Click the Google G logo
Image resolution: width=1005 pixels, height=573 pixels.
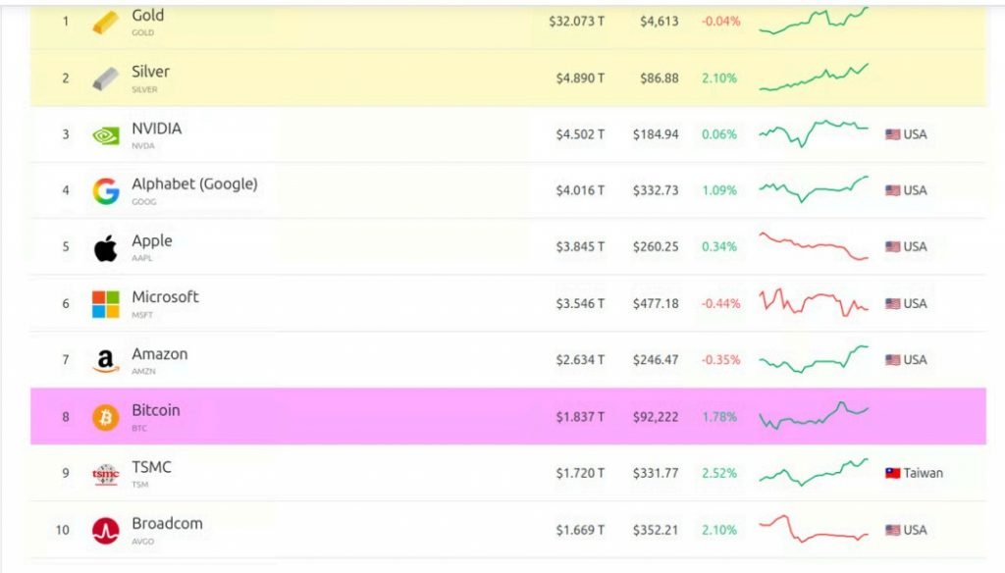point(106,191)
